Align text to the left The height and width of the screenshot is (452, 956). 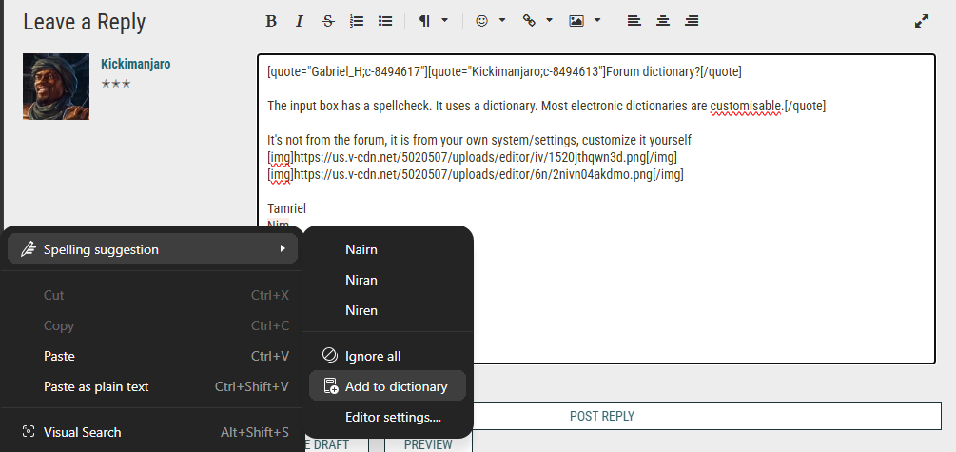click(634, 21)
